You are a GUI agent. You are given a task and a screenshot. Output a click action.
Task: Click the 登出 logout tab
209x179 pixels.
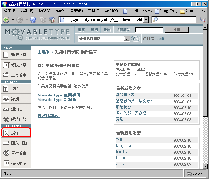click(107, 30)
